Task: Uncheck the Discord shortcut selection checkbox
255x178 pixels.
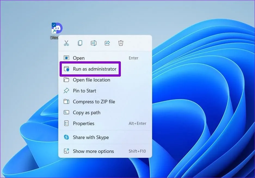Action: pyautogui.click(x=54, y=25)
